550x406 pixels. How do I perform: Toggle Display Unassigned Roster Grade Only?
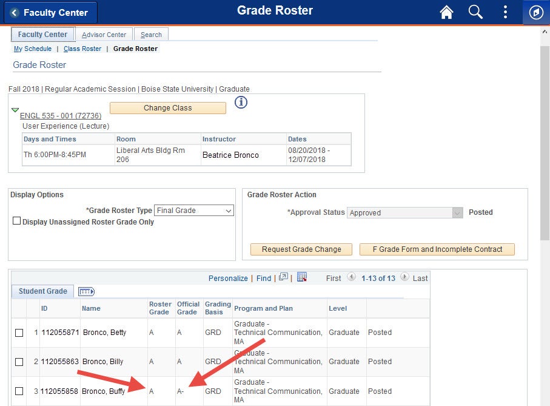coord(16,221)
